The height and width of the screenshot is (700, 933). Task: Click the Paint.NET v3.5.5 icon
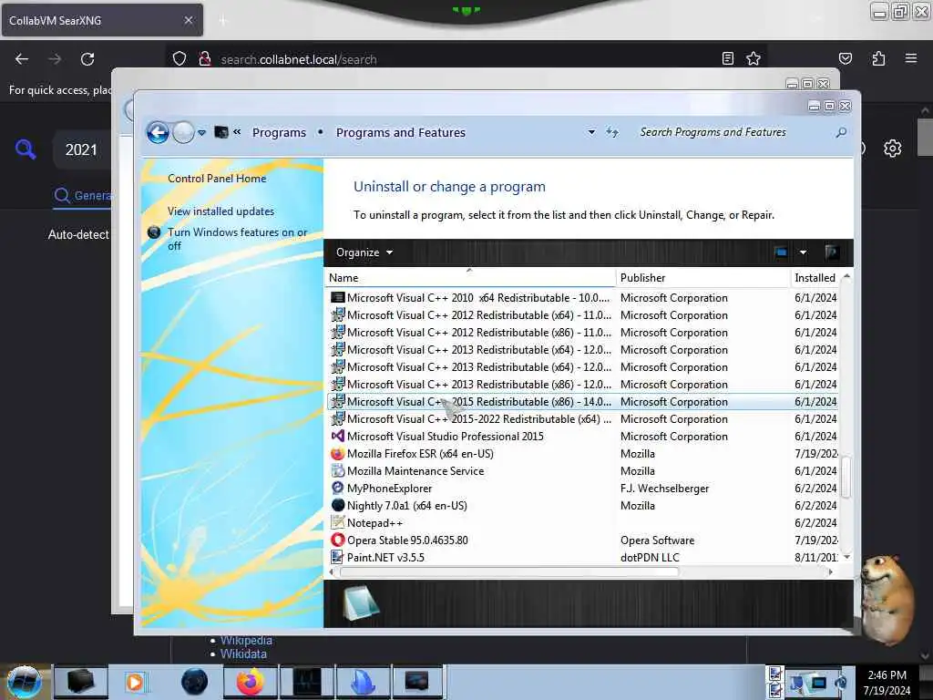pyautogui.click(x=337, y=557)
